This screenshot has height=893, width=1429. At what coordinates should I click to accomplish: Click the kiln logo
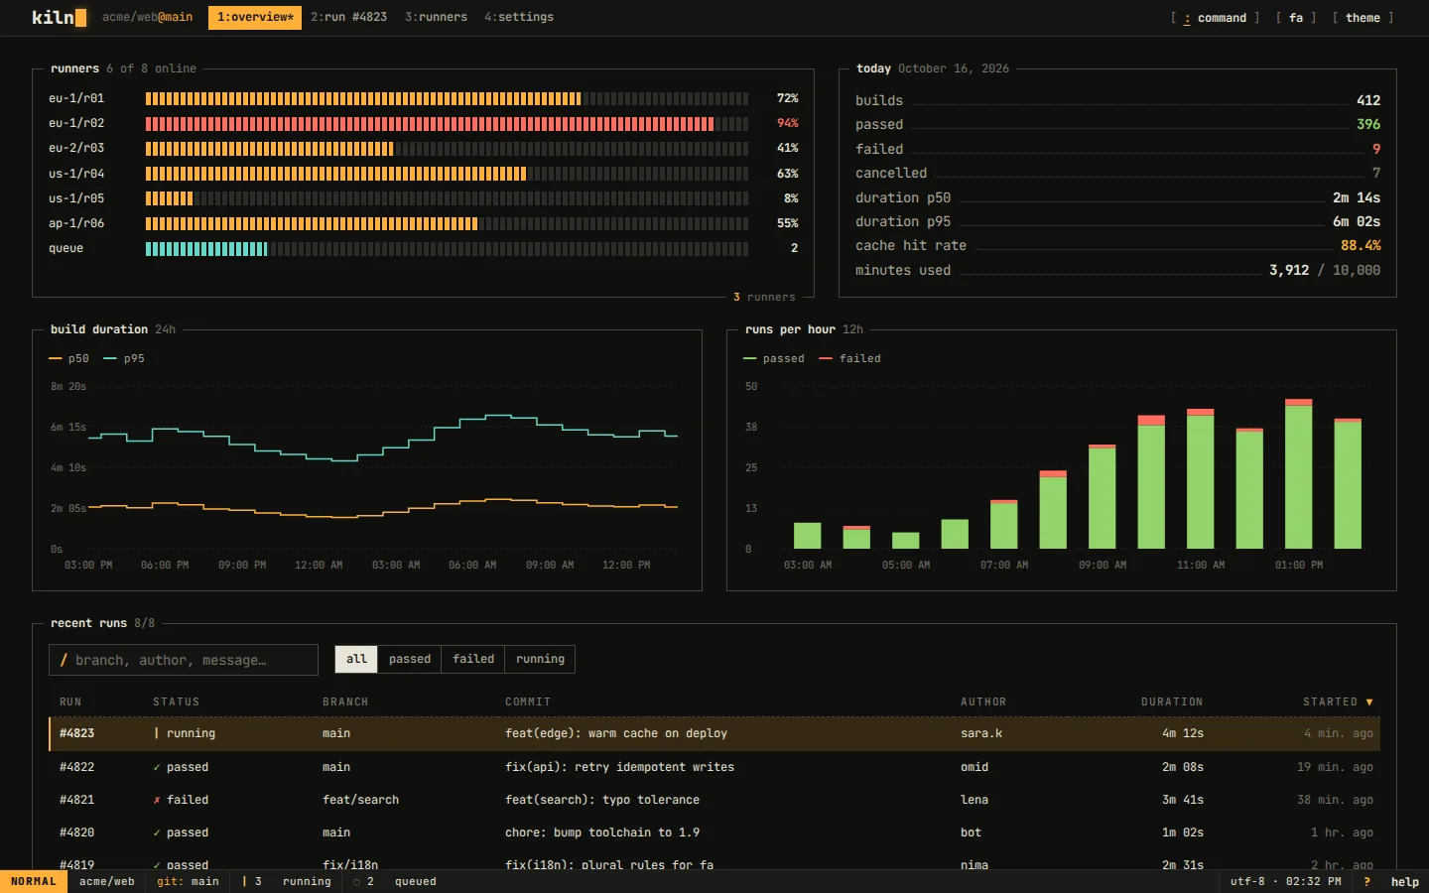coord(59,17)
